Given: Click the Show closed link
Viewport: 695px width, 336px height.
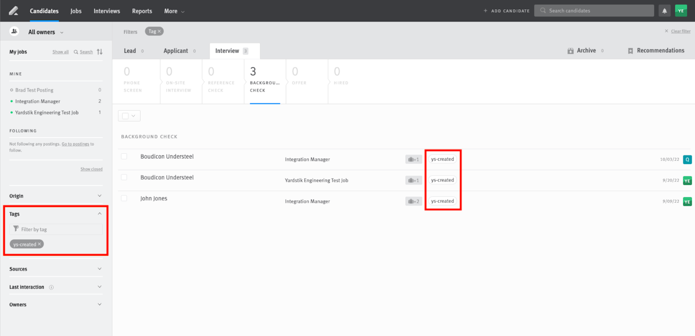Looking at the screenshot, I should [91, 169].
